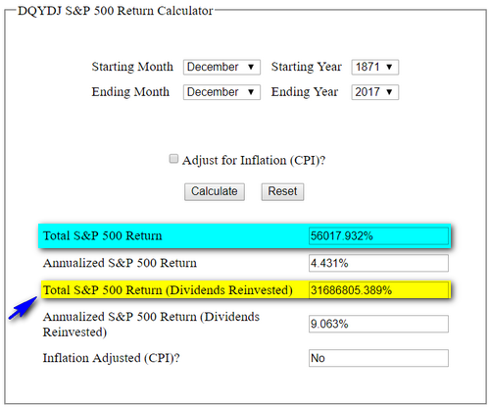The height and width of the screenshot is (409, 490).
Task: Click the 'Starting Year' label
Action: [307, 67]
